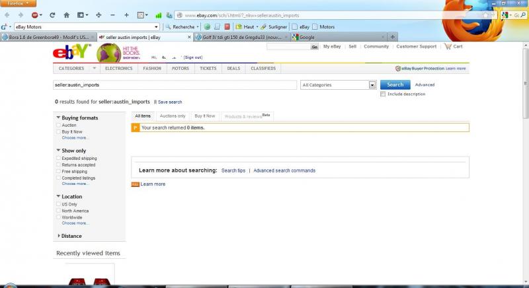The height and width of the screenshot is (288, 529).
Task: Click the seller:austin_imports search field
Action: 175,85
